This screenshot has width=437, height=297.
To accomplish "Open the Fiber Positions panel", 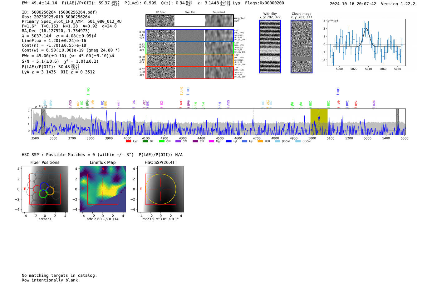I will 45,189.
